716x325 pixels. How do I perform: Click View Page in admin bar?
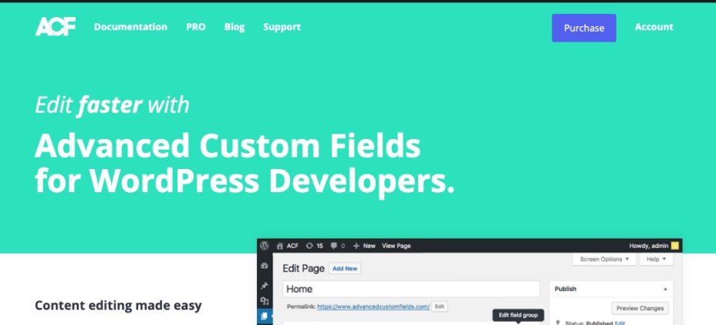coord(396,246)
